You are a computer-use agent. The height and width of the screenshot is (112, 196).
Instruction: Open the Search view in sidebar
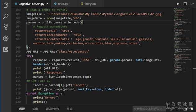click(6, 16)
